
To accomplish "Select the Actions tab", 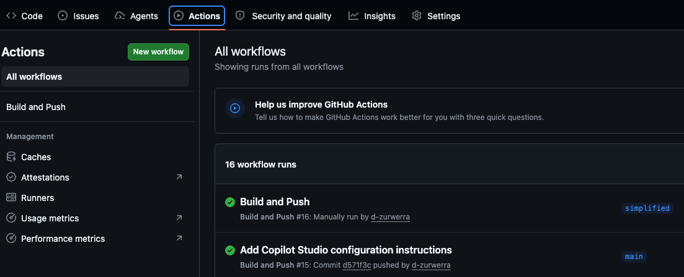I will pyautogui.click(x=197, y=16).
